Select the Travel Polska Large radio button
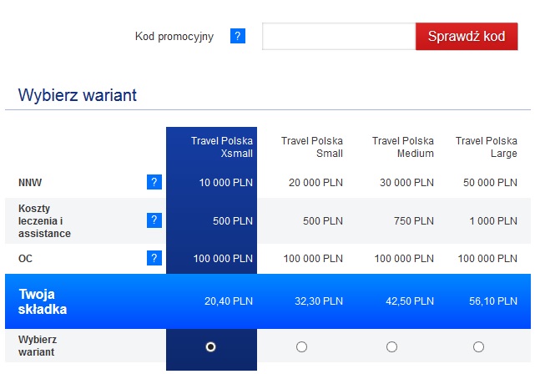 coord(478,346)
